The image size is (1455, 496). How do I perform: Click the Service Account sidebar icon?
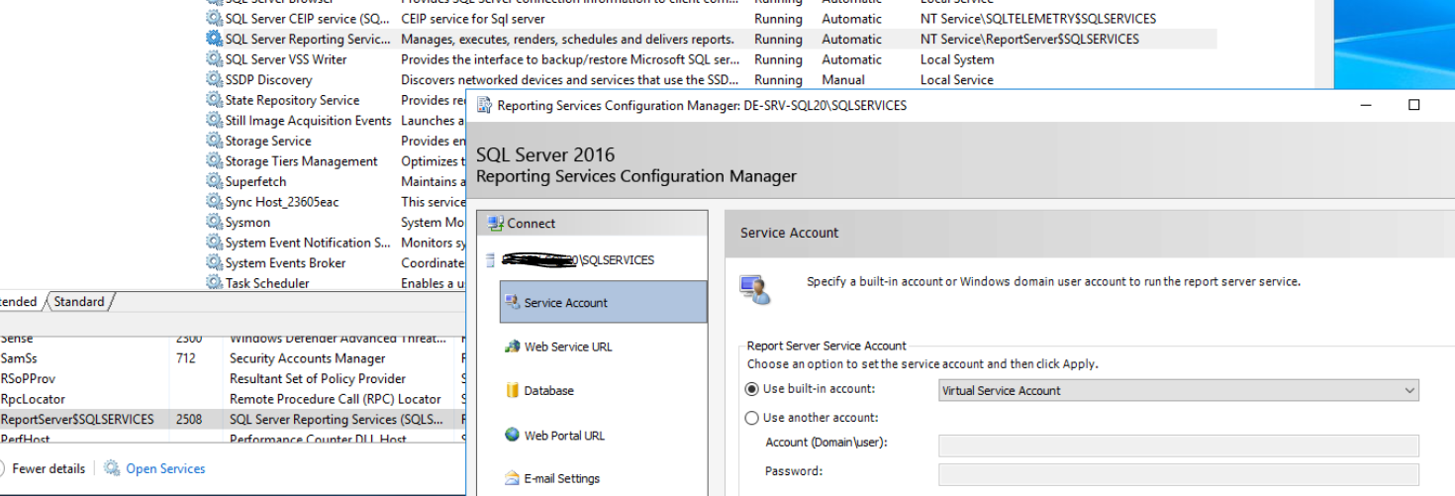coord(513,302)
